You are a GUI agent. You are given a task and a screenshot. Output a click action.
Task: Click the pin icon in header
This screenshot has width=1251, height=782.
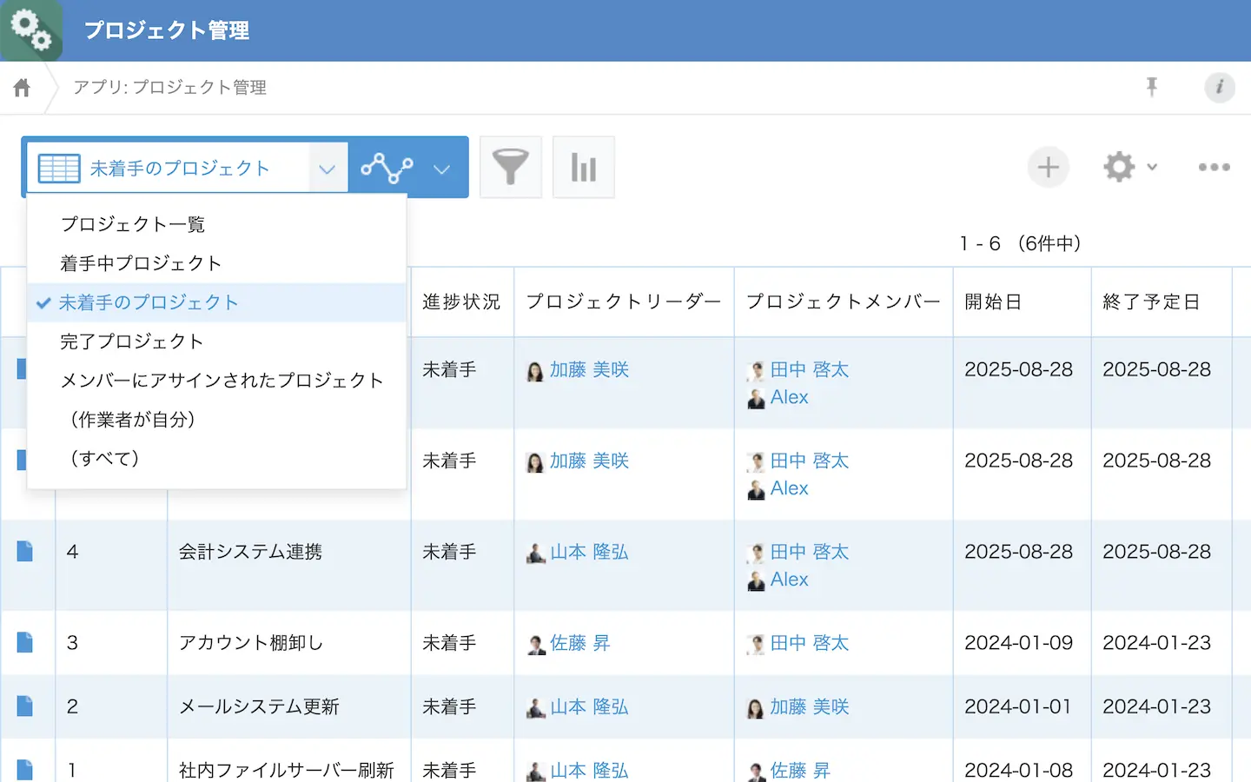click(1152, 87)
